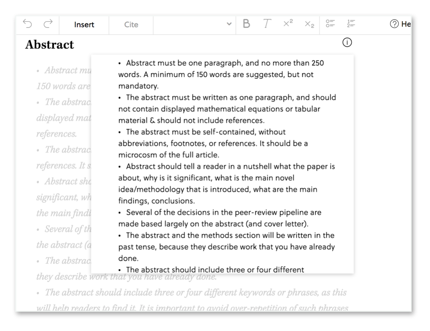The width and height of the screenshot is (430, 331).
Task: Open the paragraph style dropdown
Action: [228, 24]
